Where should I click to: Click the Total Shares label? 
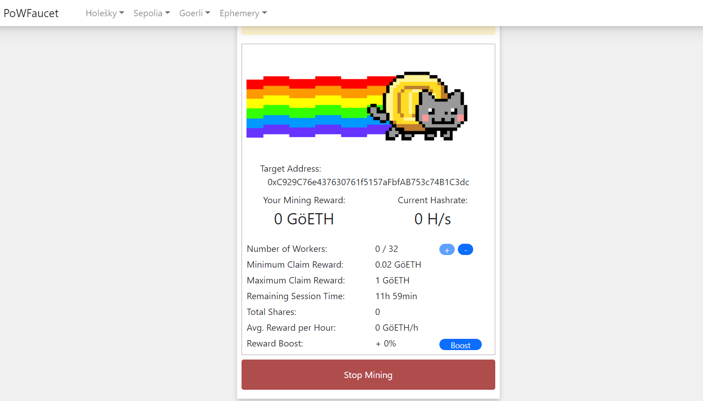(272, 312)
